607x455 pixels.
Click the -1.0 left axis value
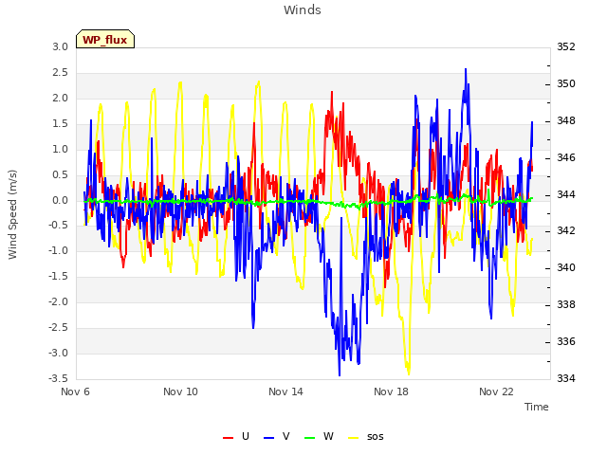click(59, 250)
